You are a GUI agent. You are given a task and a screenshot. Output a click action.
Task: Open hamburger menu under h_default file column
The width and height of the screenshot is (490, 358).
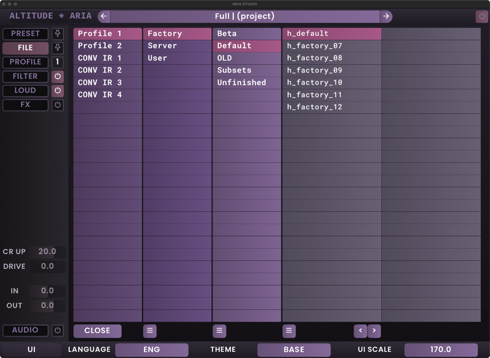289,331
